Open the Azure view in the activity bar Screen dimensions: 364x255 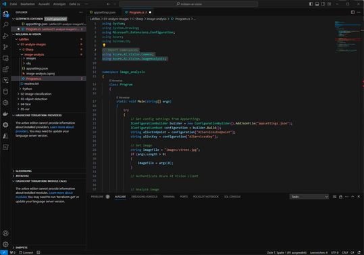[x=5, y=136]
